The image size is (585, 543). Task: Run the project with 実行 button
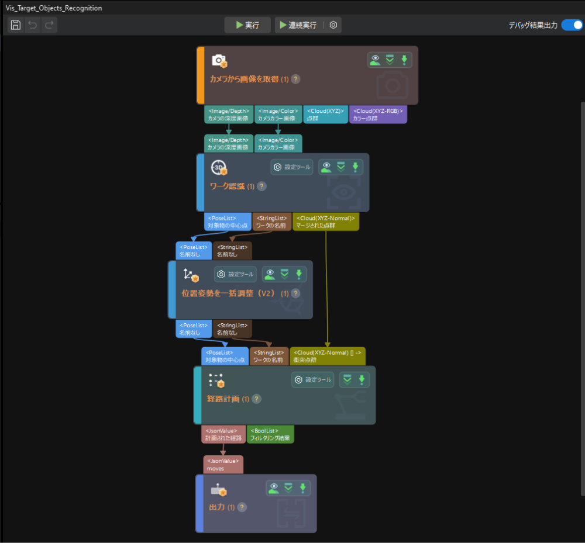click(247, 25)
